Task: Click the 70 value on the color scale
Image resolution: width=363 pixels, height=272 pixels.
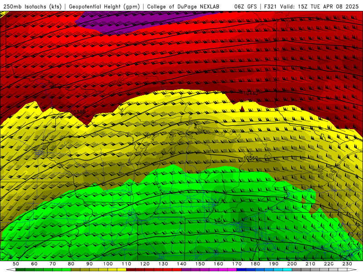Action: pyautogui.click(x=53, y=264)
